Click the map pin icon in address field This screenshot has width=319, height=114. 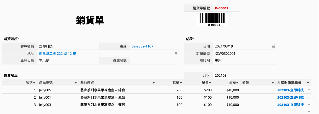click(x=176, y=53)
